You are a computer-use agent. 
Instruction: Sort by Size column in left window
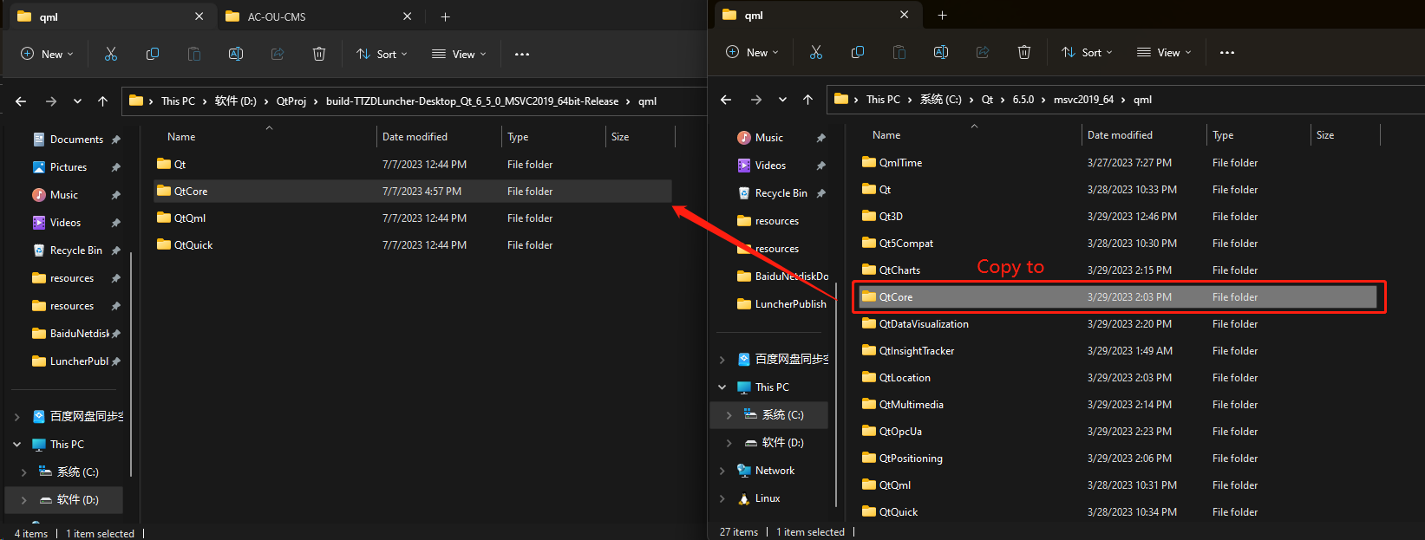pos(620,137)
